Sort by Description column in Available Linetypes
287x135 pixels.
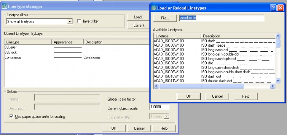(238, 36)
